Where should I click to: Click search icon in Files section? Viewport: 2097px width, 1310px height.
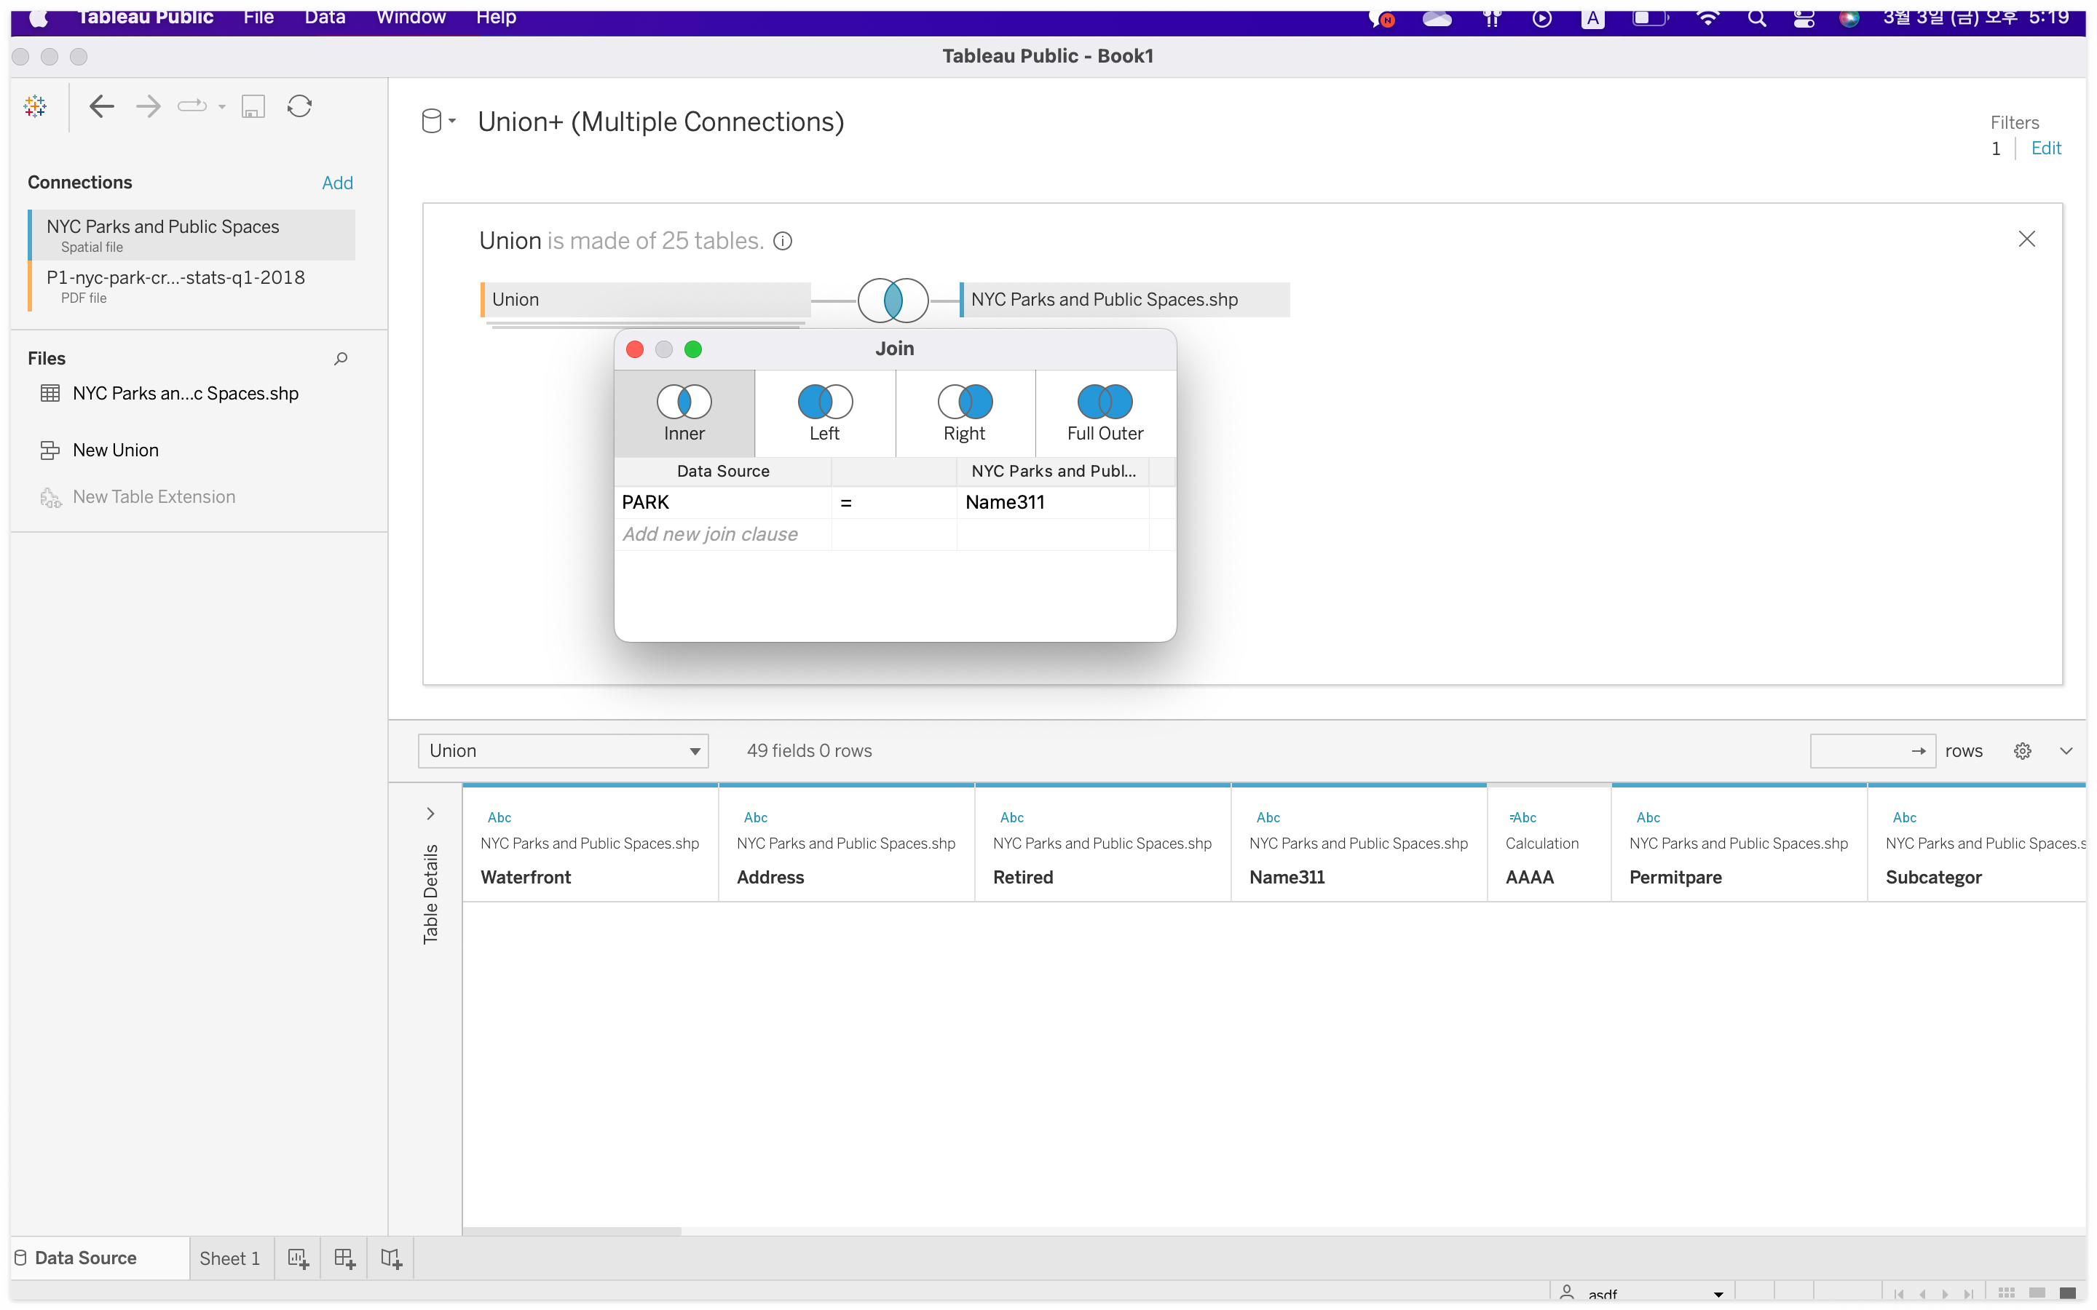pos(341,359)
